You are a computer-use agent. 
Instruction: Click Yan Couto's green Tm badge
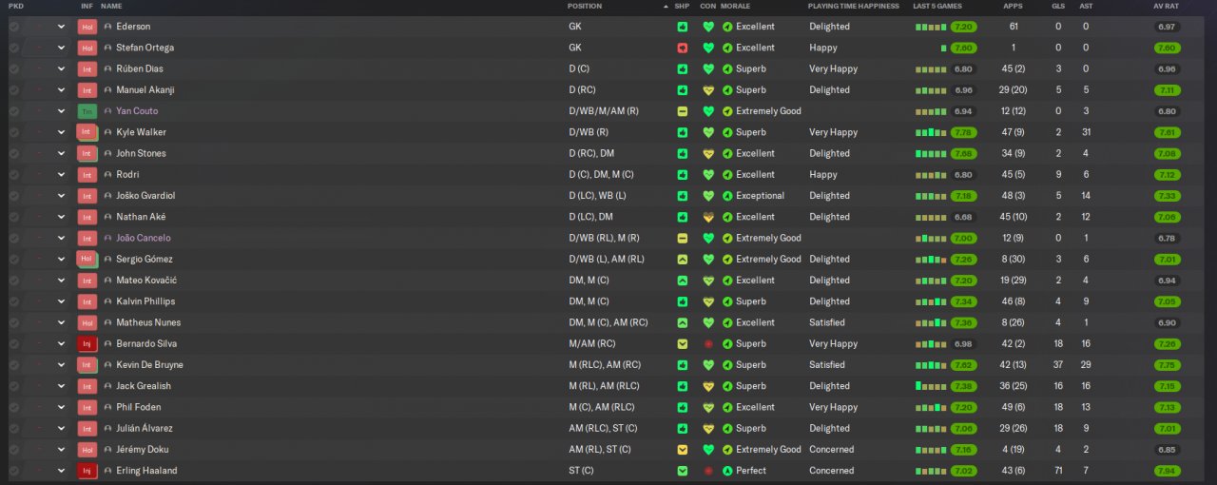coord(87,111)
